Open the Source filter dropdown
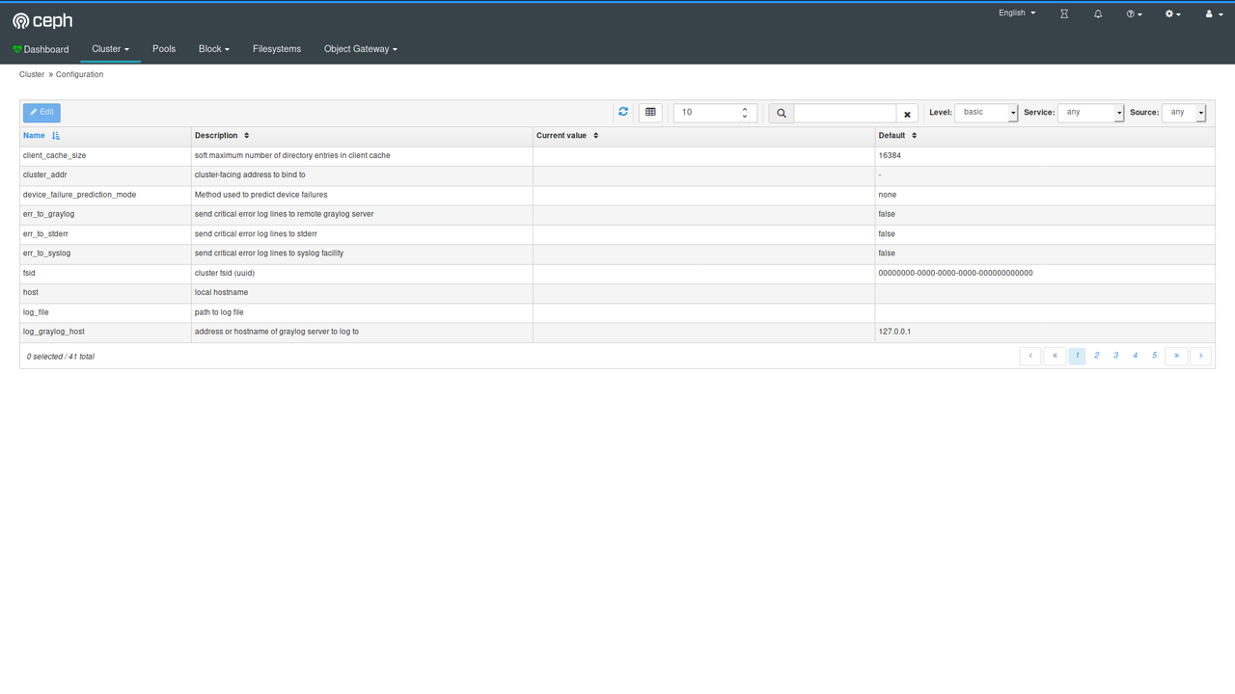Image resolution: width=1235 pixels, height=694 pixels. 1184,113
